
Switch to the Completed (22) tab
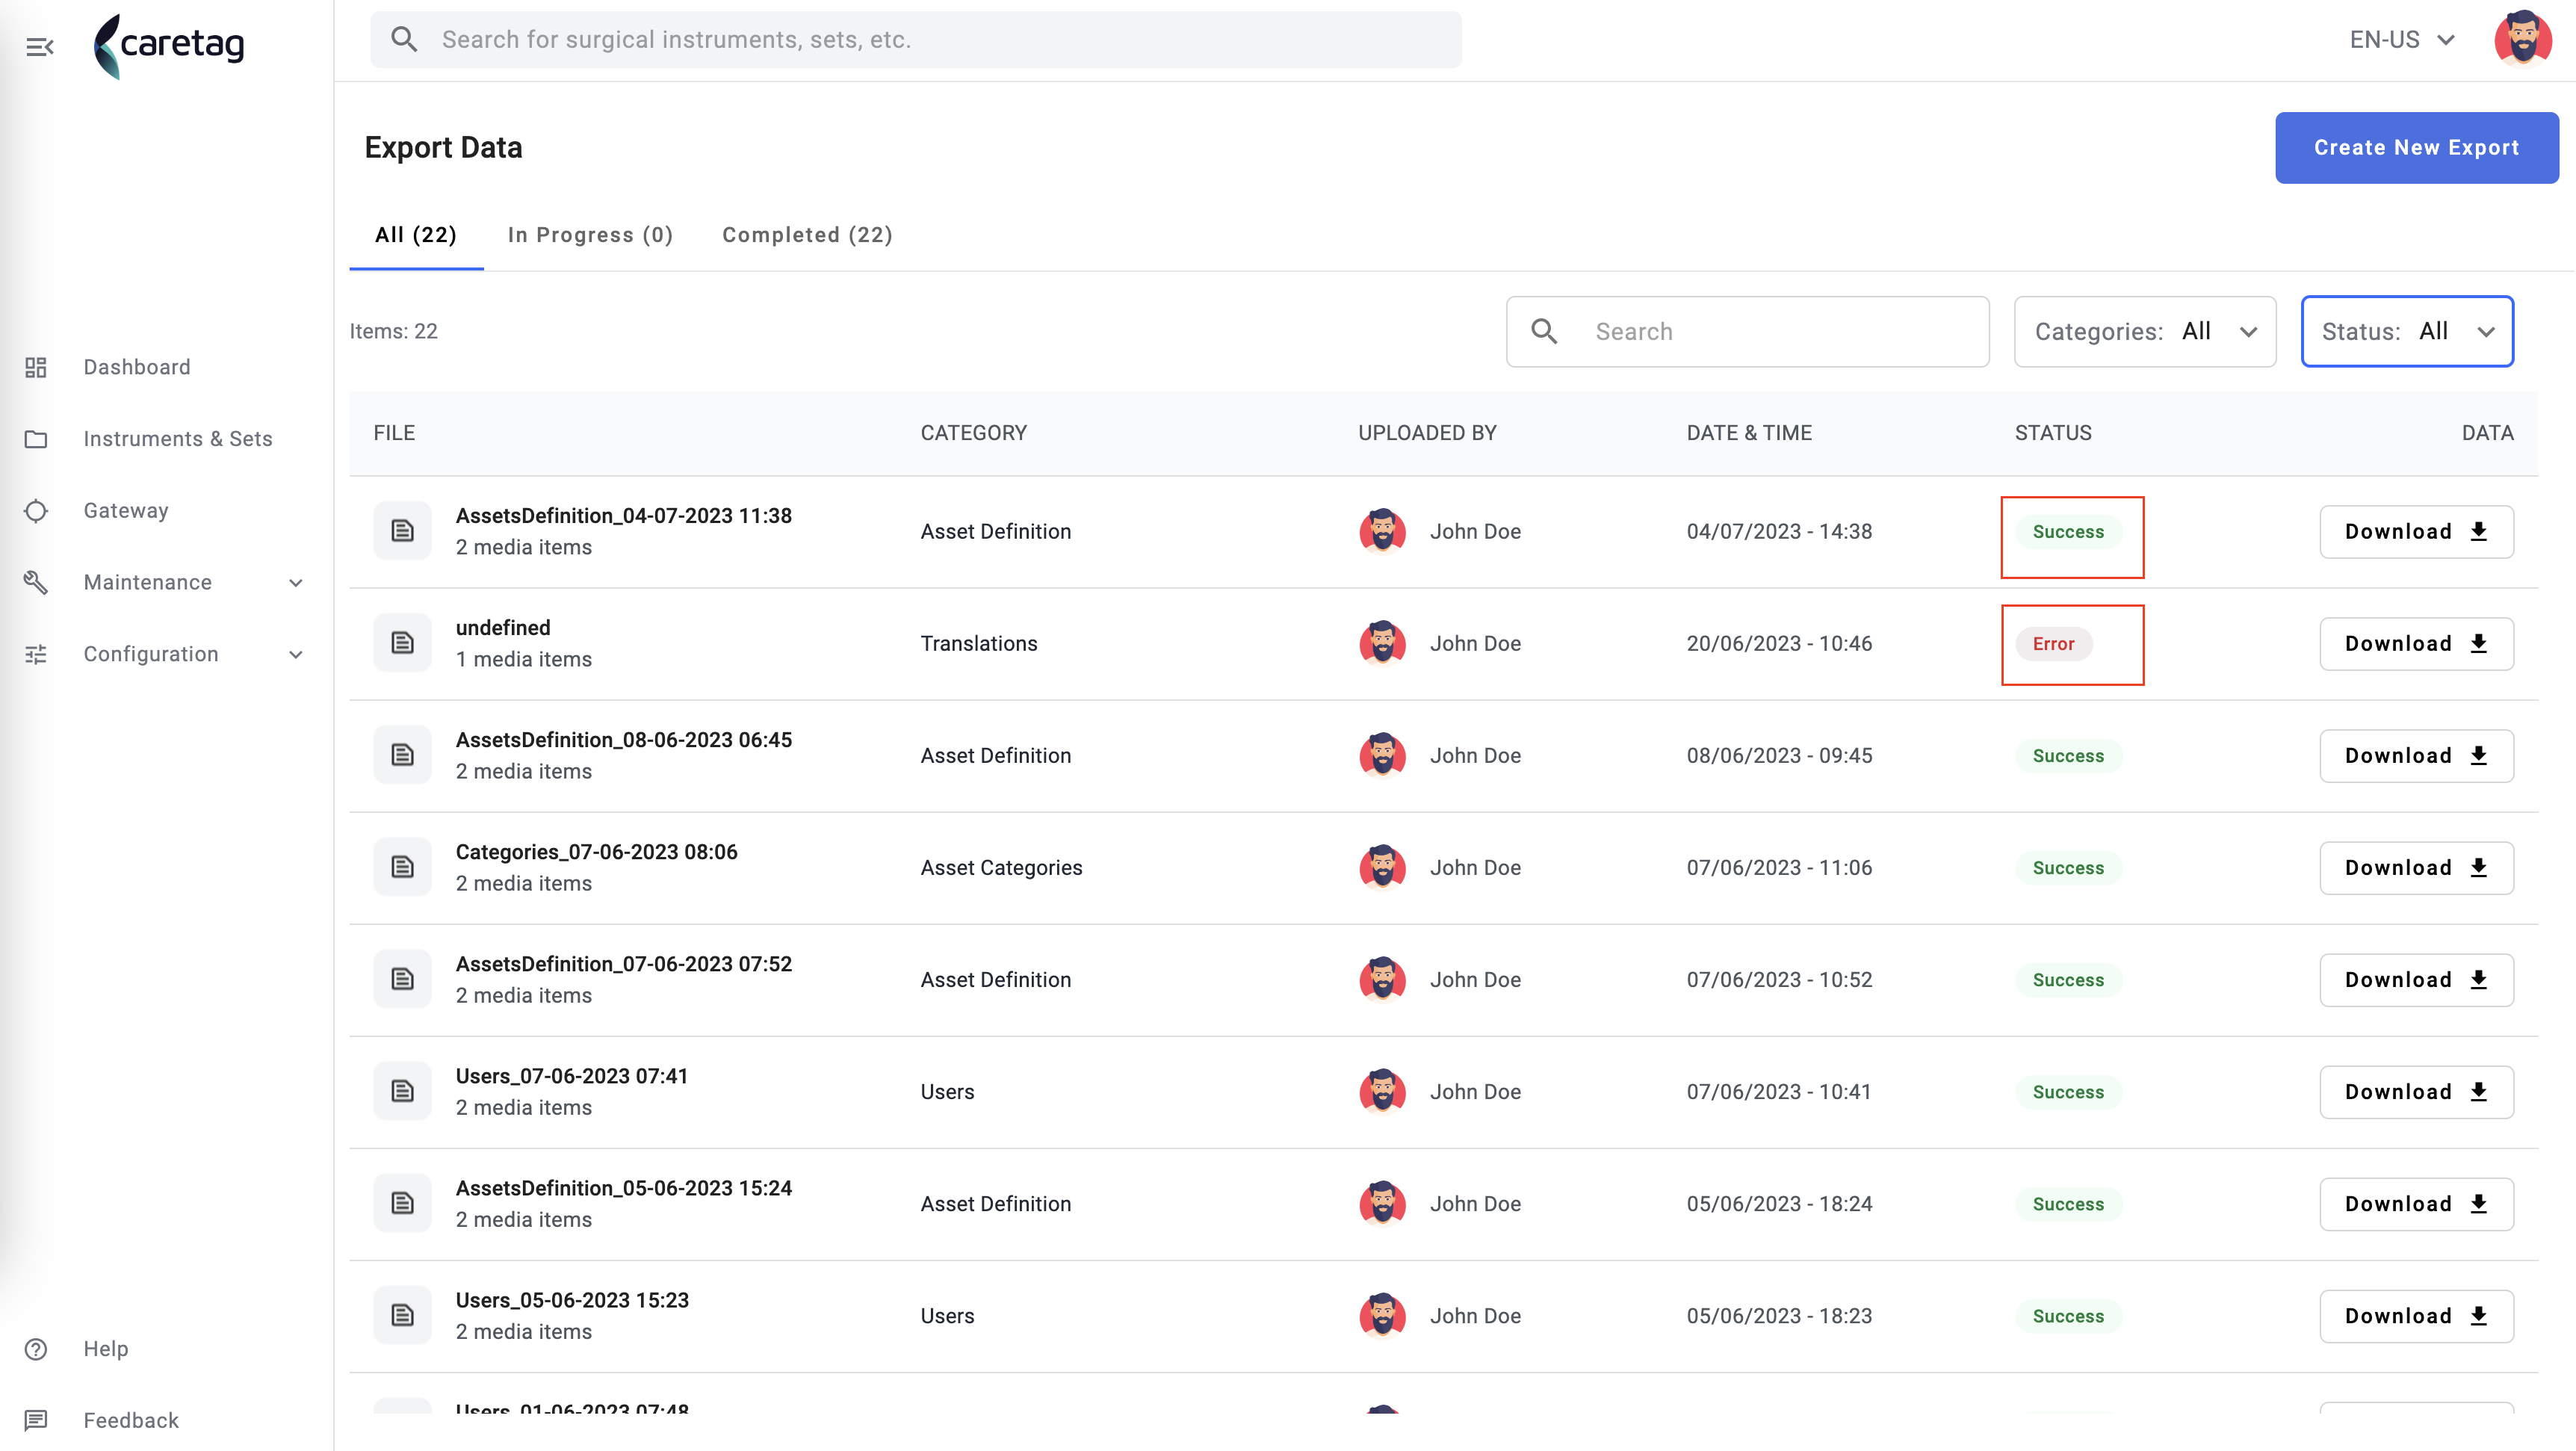(x=807, y=234)
